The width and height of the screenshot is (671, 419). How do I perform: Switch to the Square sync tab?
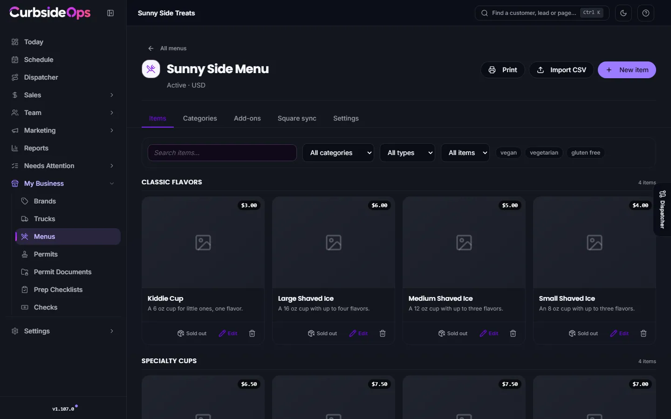click(297, 118)
